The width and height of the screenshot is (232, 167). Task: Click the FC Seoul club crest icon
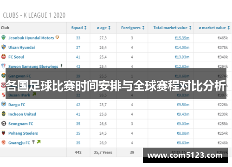4,57
